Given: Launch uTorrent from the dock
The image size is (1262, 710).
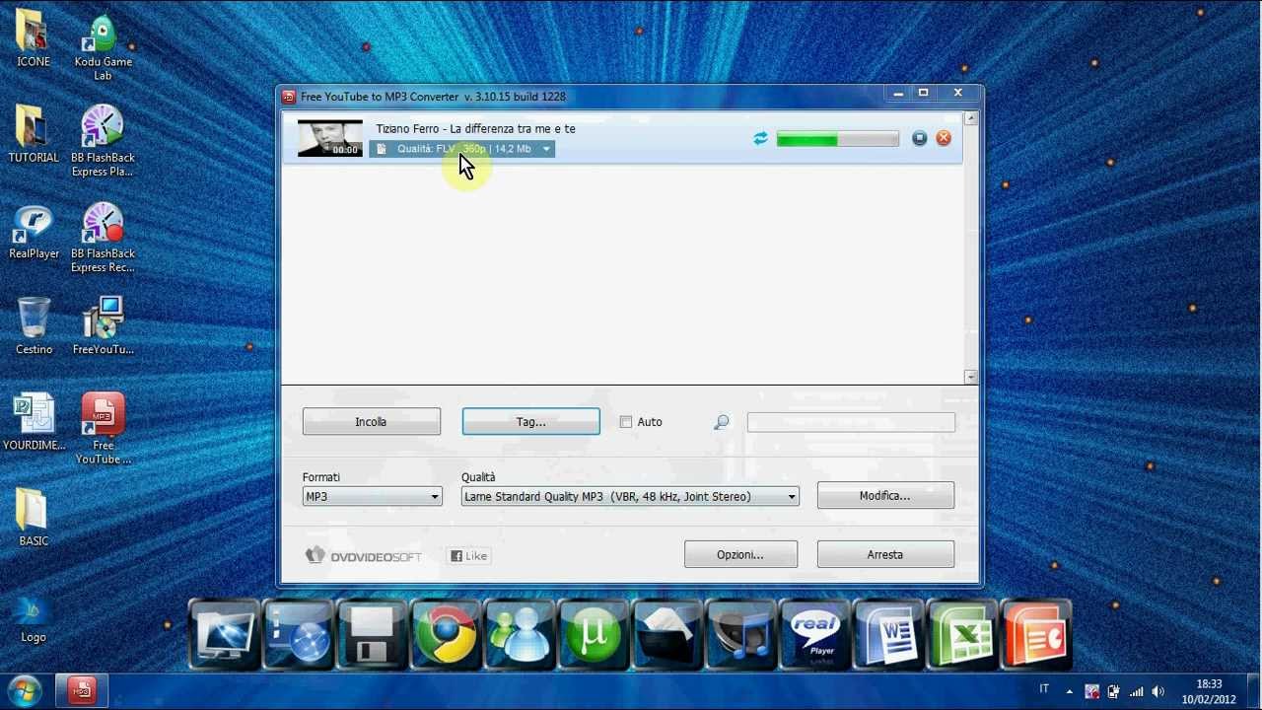Looking at the screenshot, I should 593,634.
